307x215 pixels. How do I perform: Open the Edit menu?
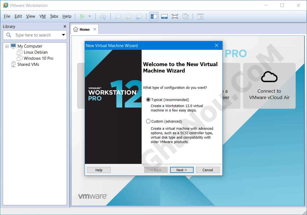(18, 16)
